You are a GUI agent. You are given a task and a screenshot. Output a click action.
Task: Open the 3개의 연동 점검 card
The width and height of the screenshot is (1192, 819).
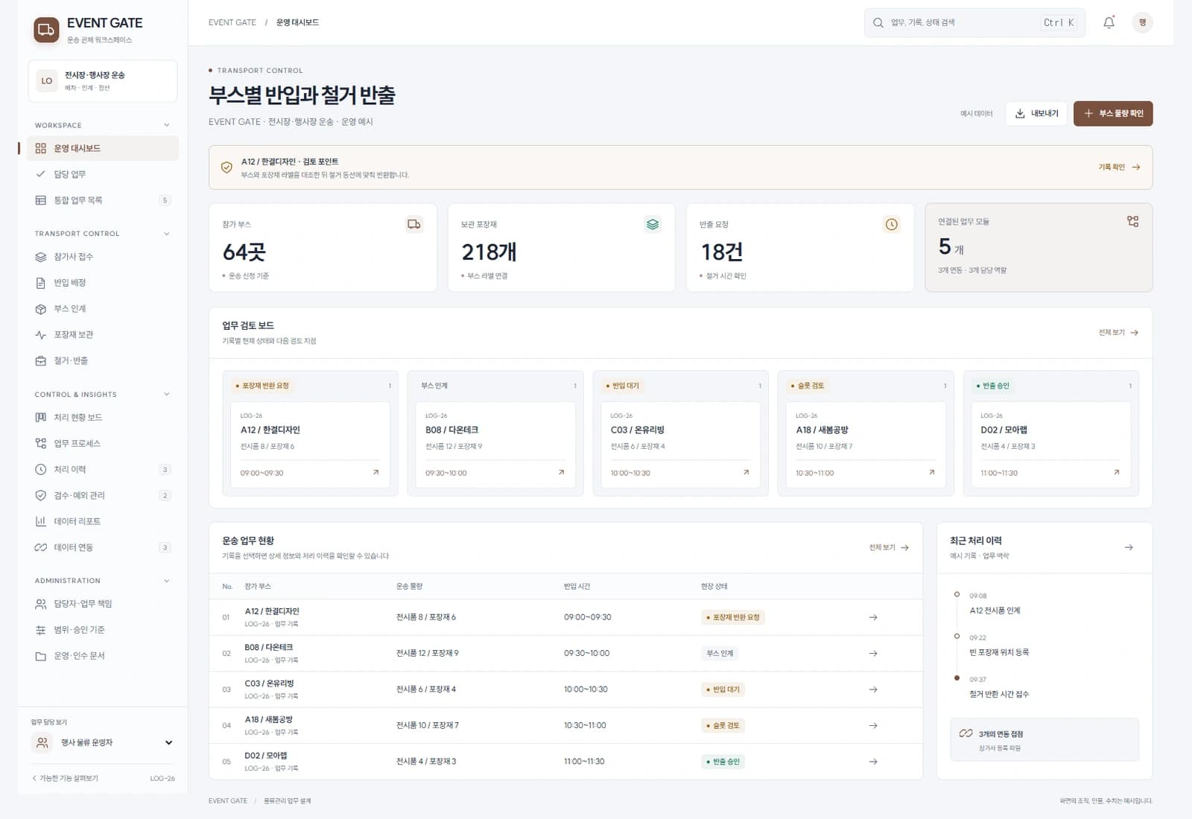point(1044,739)
